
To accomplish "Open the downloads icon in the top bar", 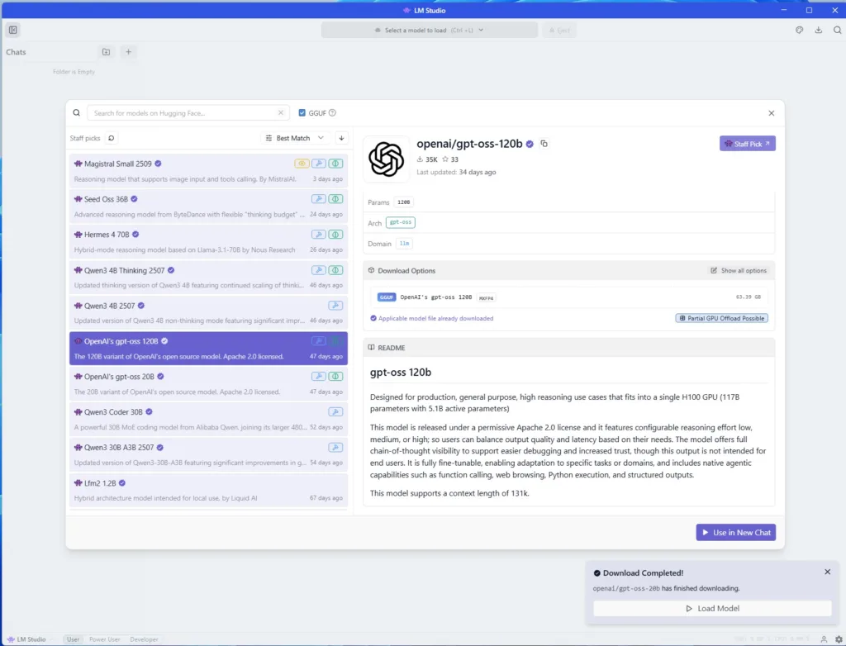I will pos(819,31).
